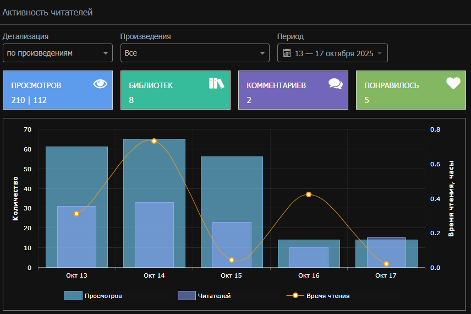
Task: Click the books icon on Библиотек card
Action: pos(217,84)
